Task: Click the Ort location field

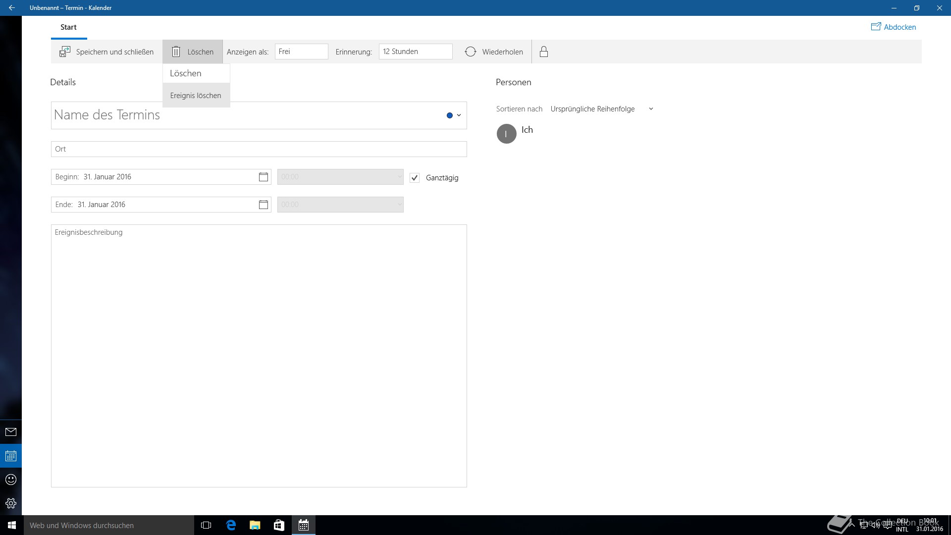Action: 259,149
